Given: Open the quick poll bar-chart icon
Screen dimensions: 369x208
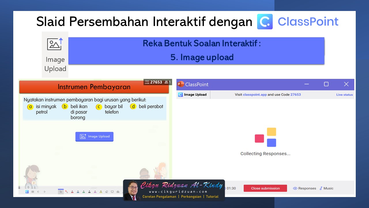Looking at the screenshot, I should [x=118, y=192].
